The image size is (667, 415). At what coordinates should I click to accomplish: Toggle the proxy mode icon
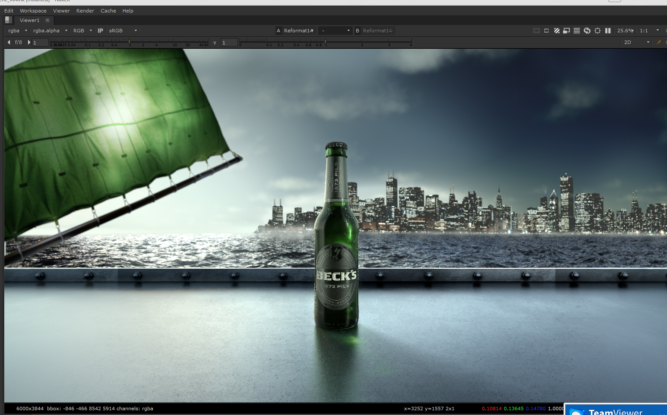click(566, 31)
